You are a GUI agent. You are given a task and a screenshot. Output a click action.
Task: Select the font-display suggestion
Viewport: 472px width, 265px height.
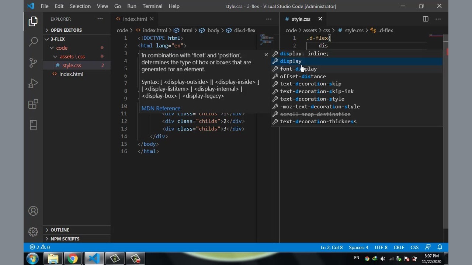pyautogui.click(x=298, y=69)
